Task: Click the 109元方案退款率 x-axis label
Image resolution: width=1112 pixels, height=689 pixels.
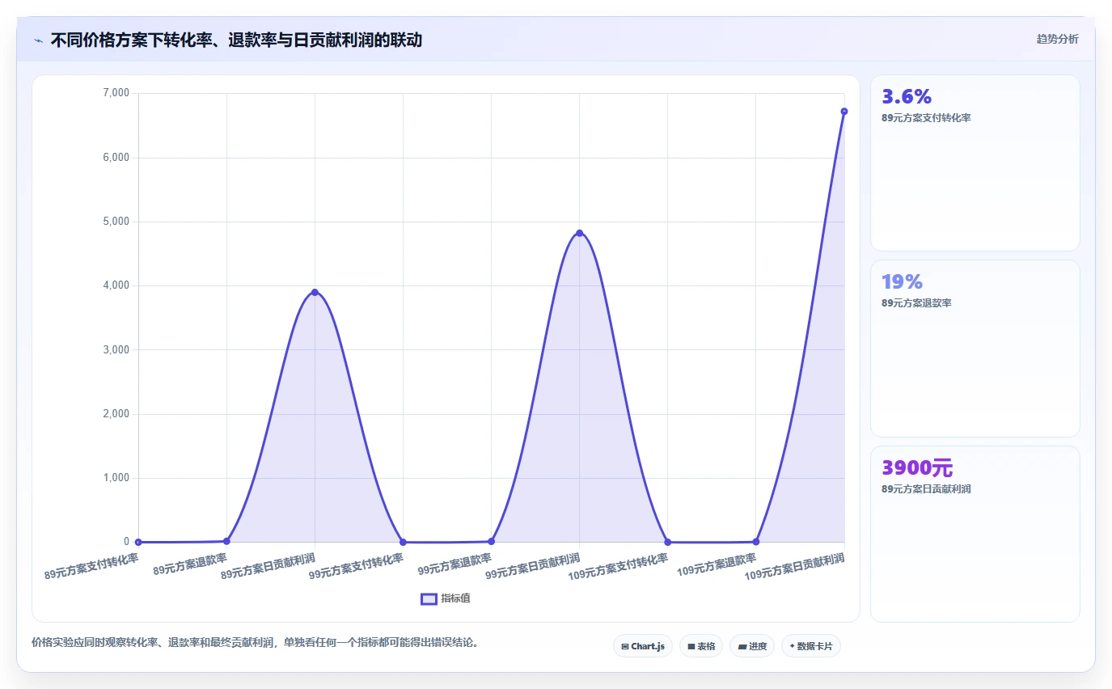Action: coord(717,564)
